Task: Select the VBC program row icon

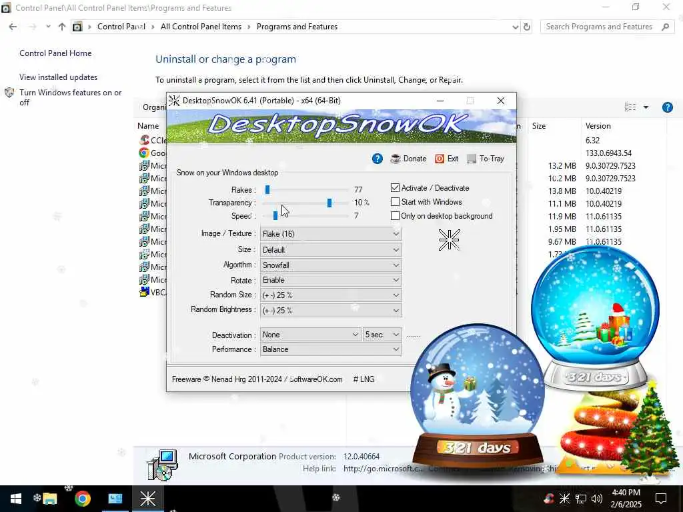Action: (144, 292)
